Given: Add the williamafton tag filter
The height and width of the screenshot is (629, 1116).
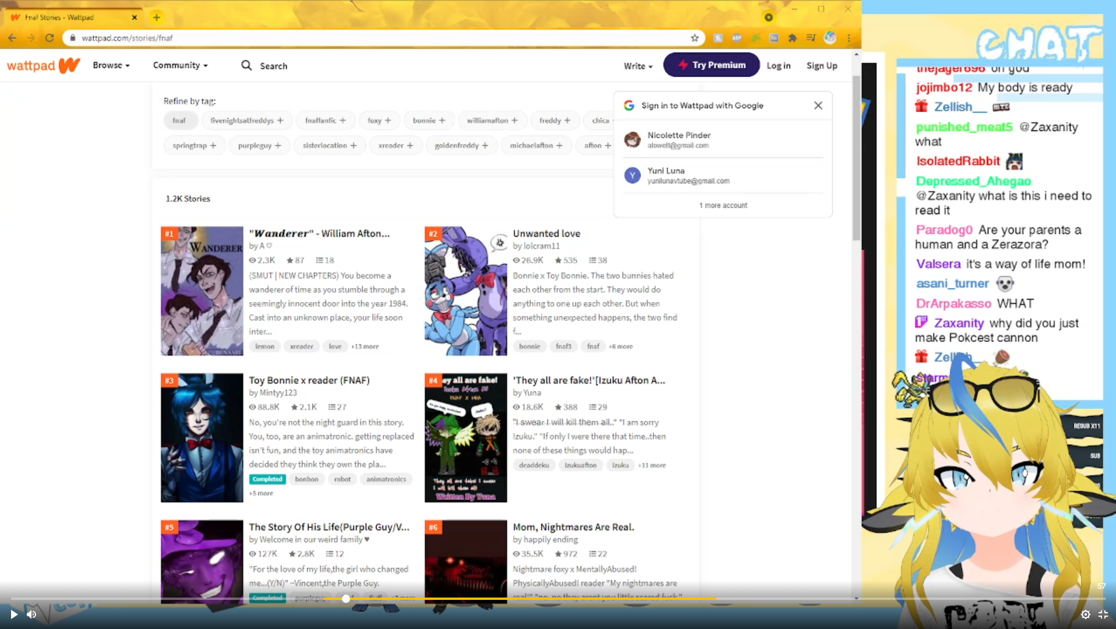Looking at the screenshot, I should (492, 121).
